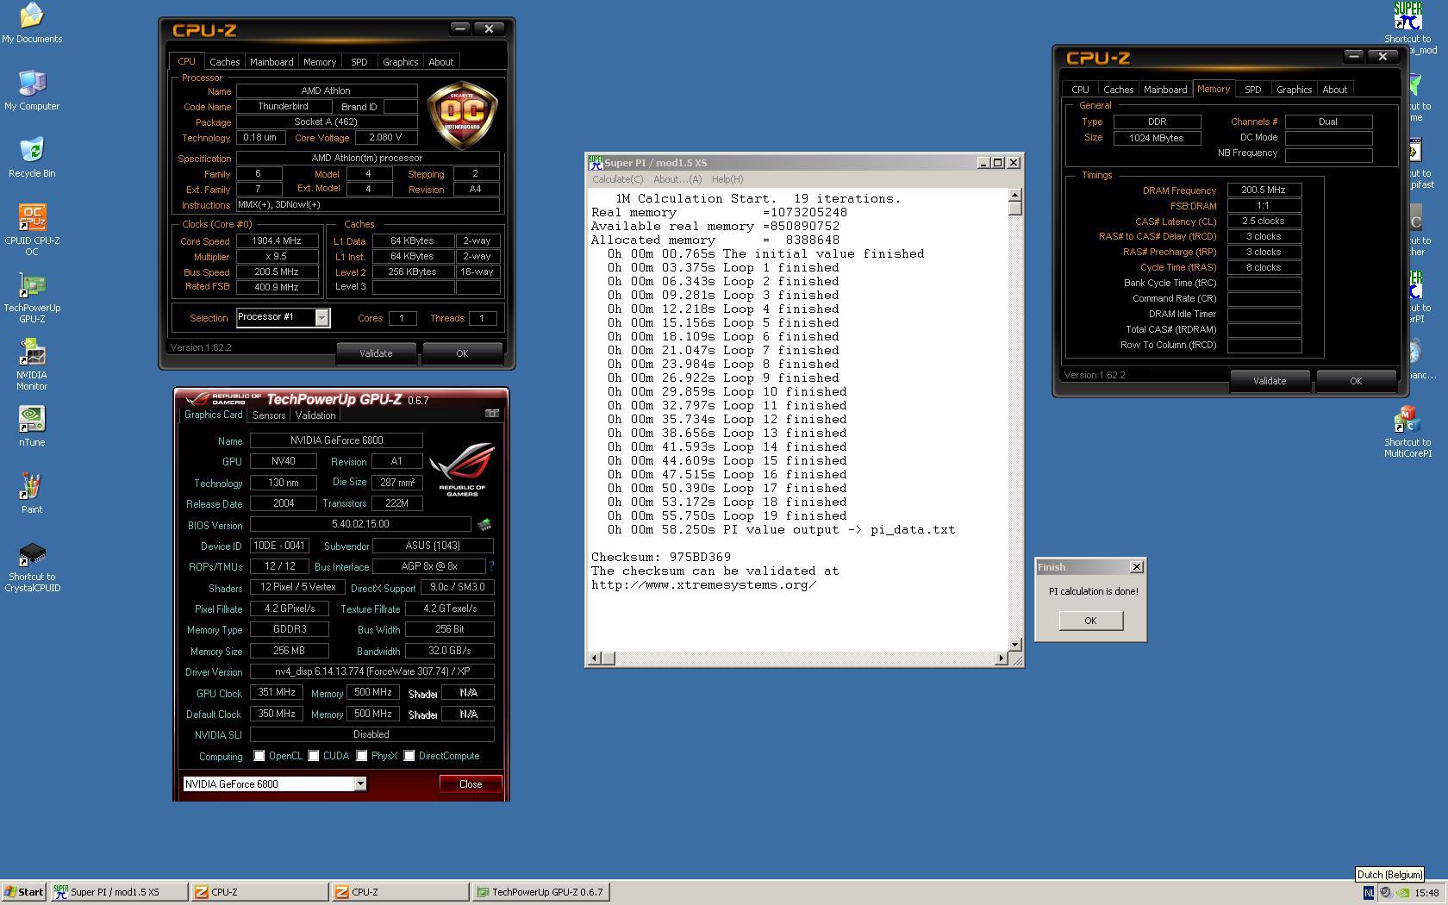The image size is (1448, 905).
Task: Open the NVIDIA GeForce 6800 GPU selector dropdown
Action: (x=360, y=783)
